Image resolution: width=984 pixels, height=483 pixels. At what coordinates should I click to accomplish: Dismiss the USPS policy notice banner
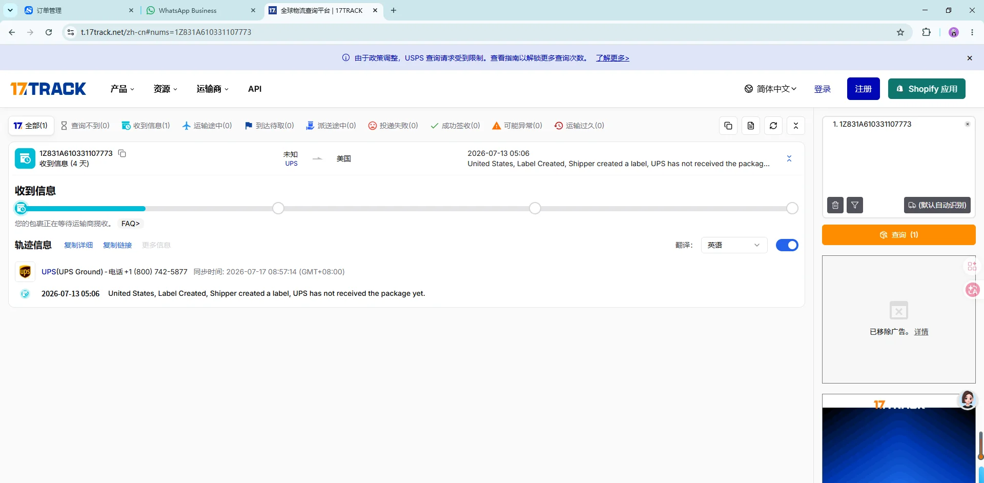(970, 58)
